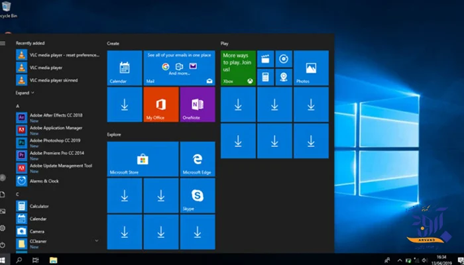Show hidden tray icons chevron
464x265 pixels.
tap(400, 260)
